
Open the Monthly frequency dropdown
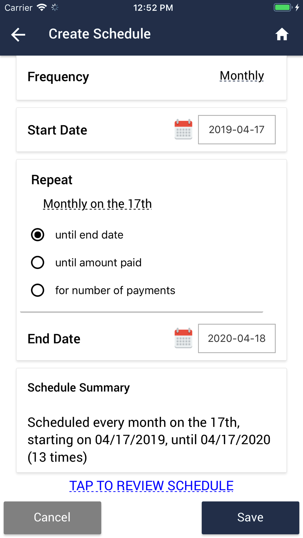242,76
